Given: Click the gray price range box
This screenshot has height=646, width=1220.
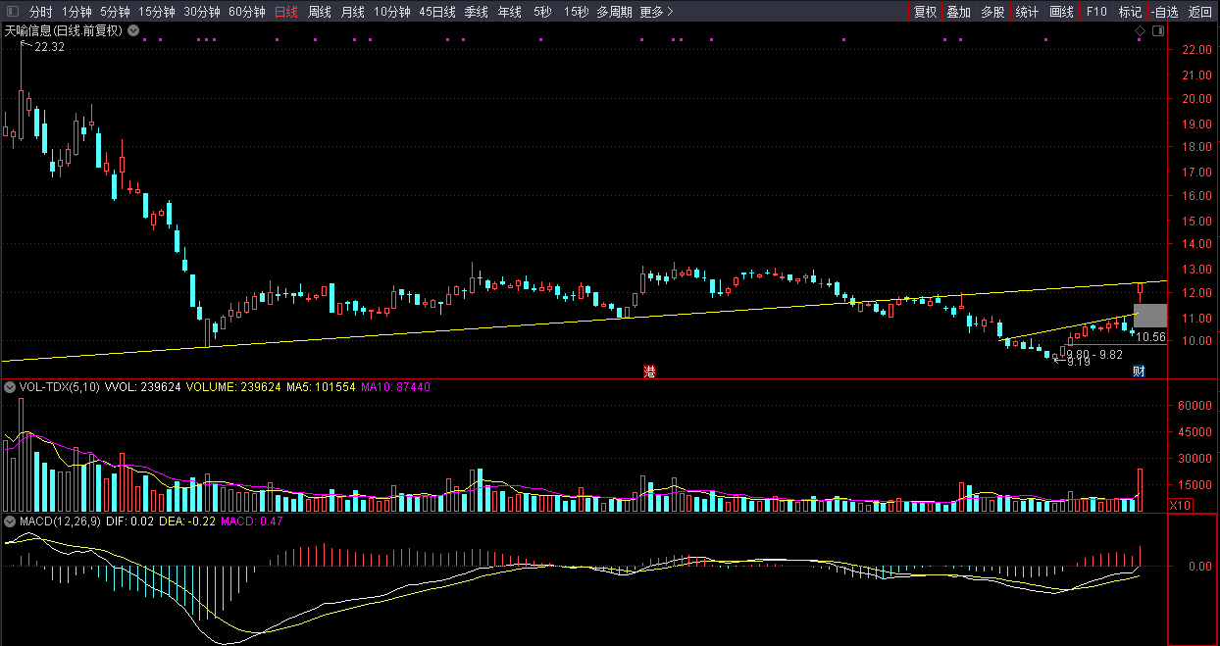Looking at the screenshot, I should coord(1149,316).
